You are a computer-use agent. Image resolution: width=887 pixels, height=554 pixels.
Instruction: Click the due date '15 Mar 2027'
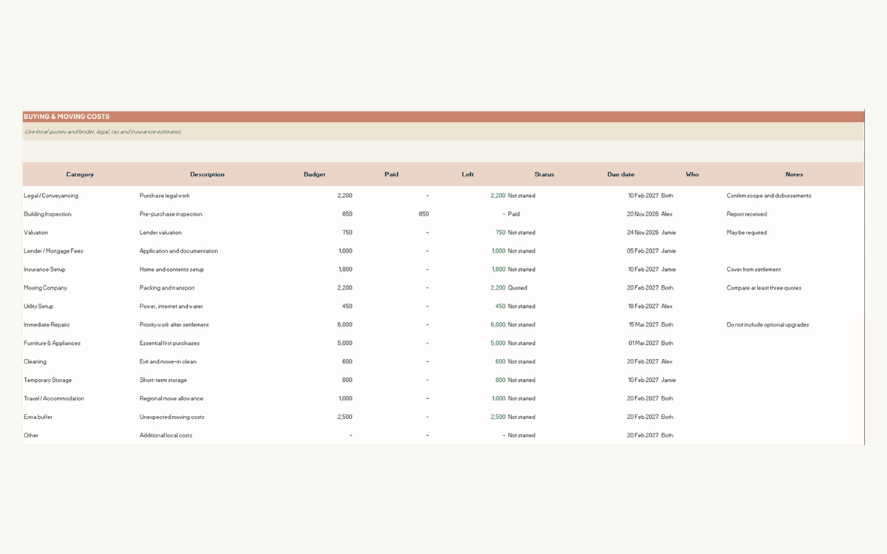643,325
